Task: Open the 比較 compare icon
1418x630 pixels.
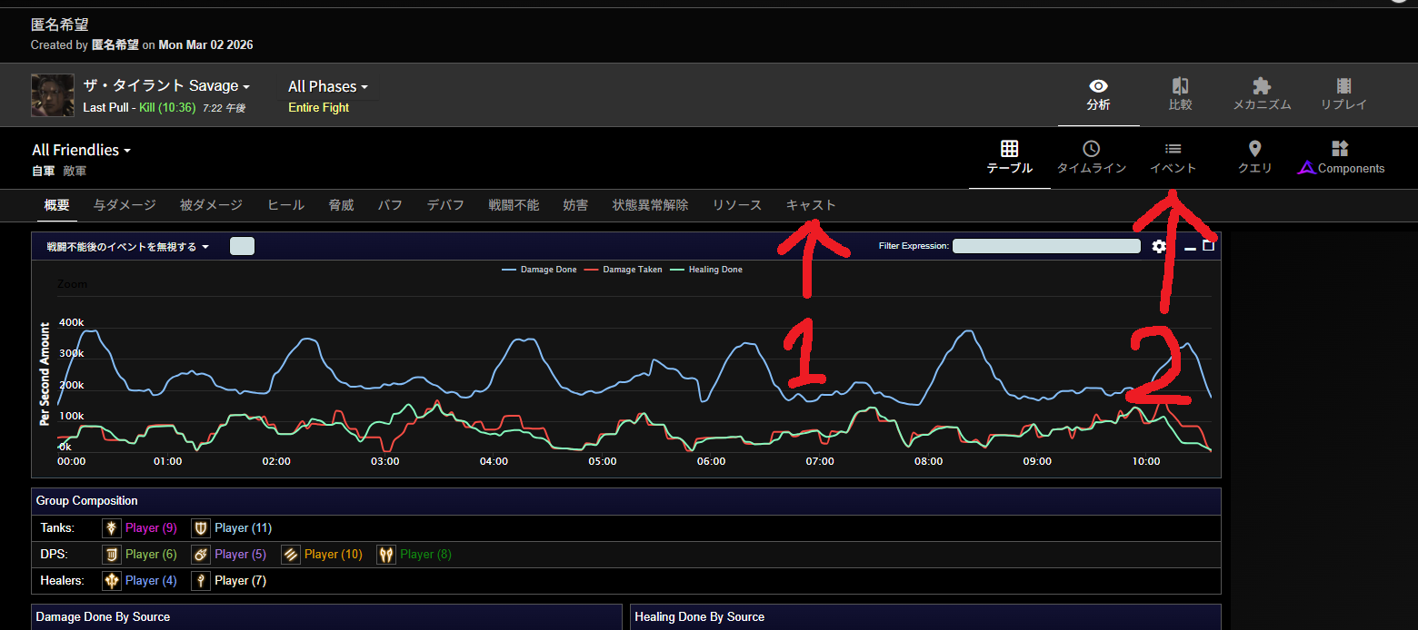Action: click(1180, 94)
